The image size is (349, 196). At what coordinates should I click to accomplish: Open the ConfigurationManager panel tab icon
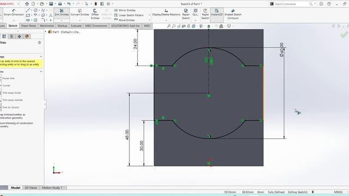coord(11,36)
